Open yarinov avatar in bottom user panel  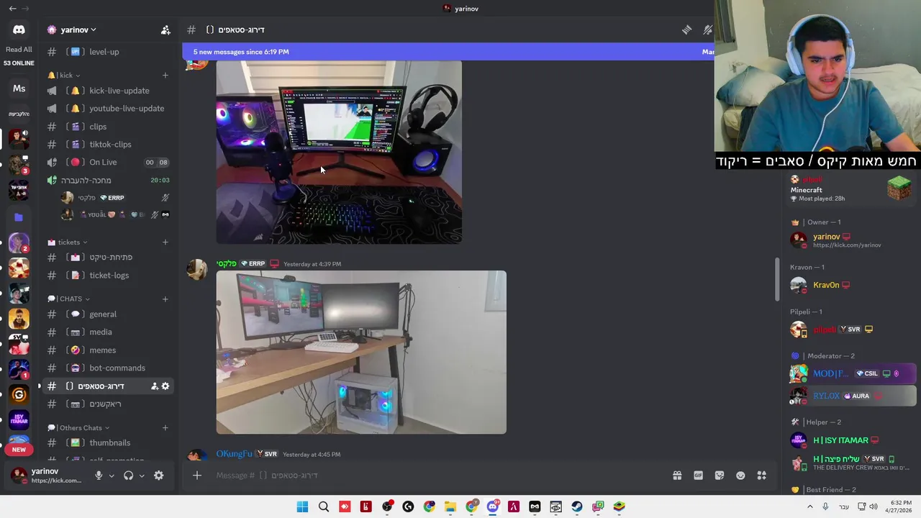[x=19, y=476]
